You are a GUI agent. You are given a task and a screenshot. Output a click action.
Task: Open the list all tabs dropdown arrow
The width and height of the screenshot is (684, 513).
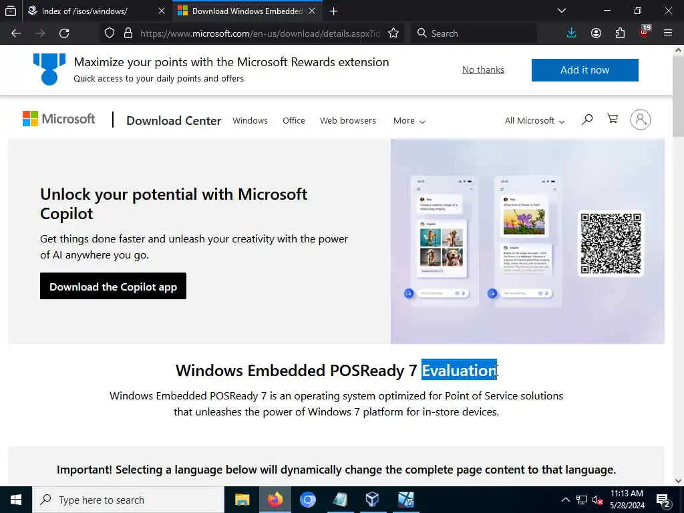(x=562, y=11)
